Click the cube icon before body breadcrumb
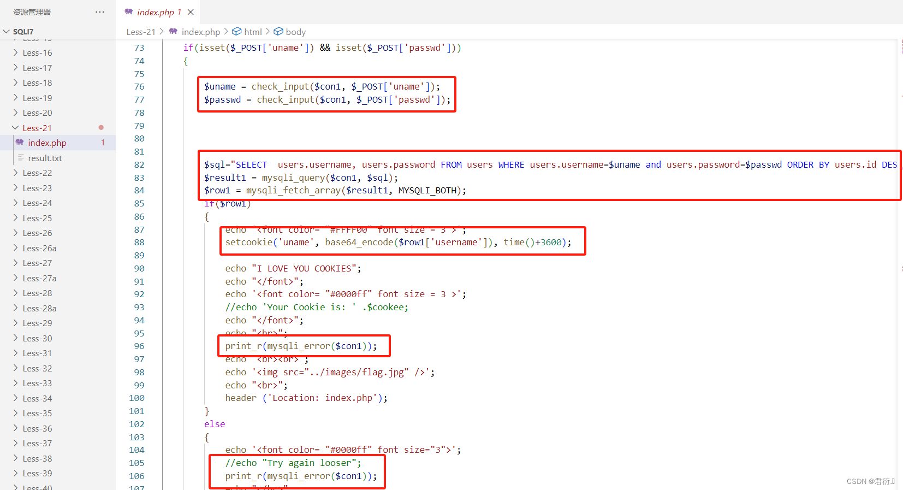Screen dimensions: 903x490 coord(278,31)
